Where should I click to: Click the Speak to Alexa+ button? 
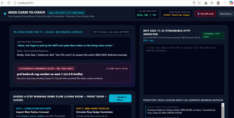120,98
